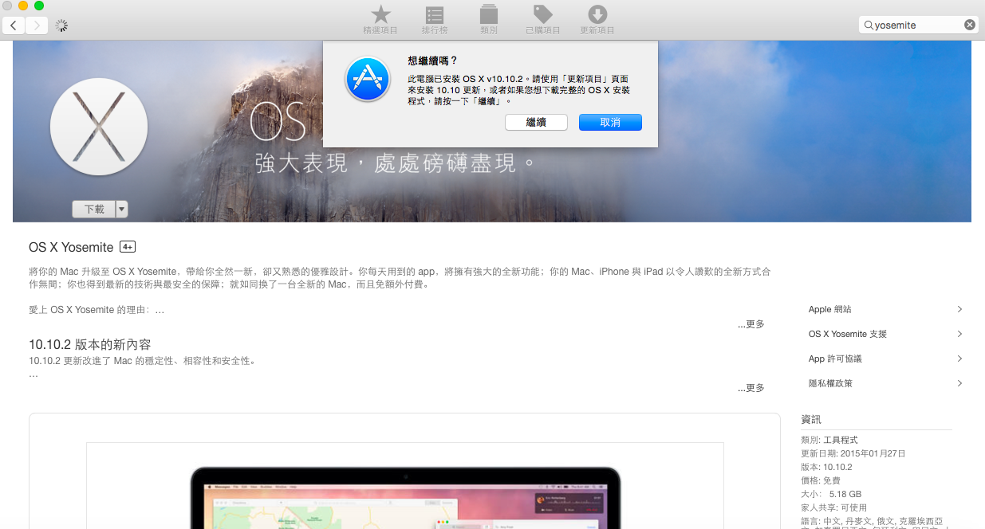This screenshot has width=985, height=529.
Task: Open the Apple 網站 link
Action: tap(830, 309)
